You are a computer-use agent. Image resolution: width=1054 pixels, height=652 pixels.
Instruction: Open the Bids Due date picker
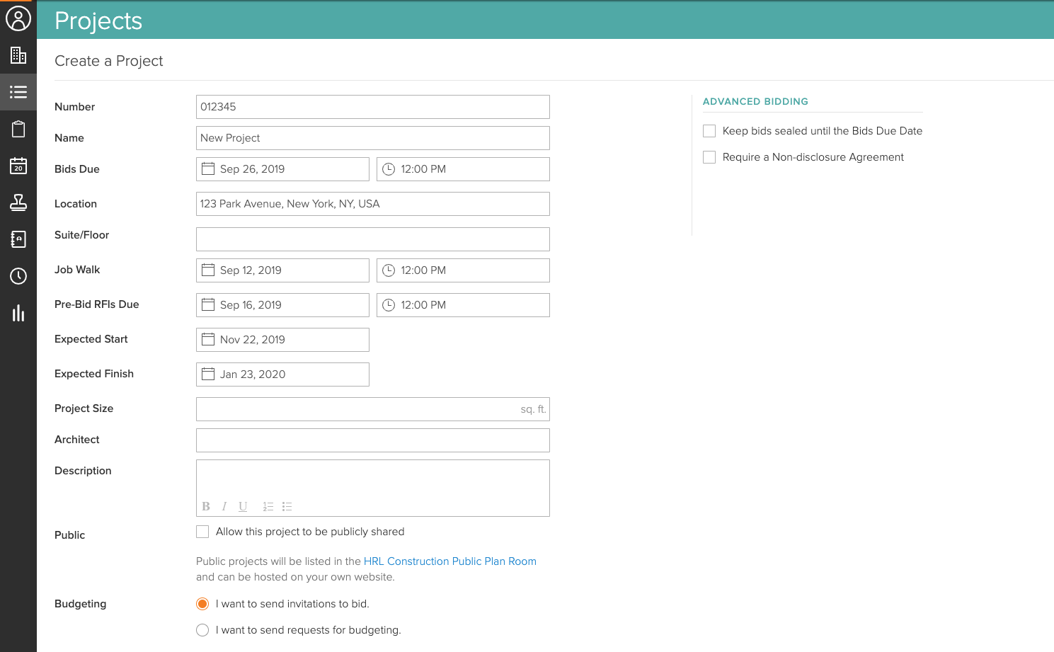(282, 169)
